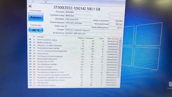Click status dot for 03 Время раскрутки
Screen dimensions: 172x97
(x=30, y=42)
